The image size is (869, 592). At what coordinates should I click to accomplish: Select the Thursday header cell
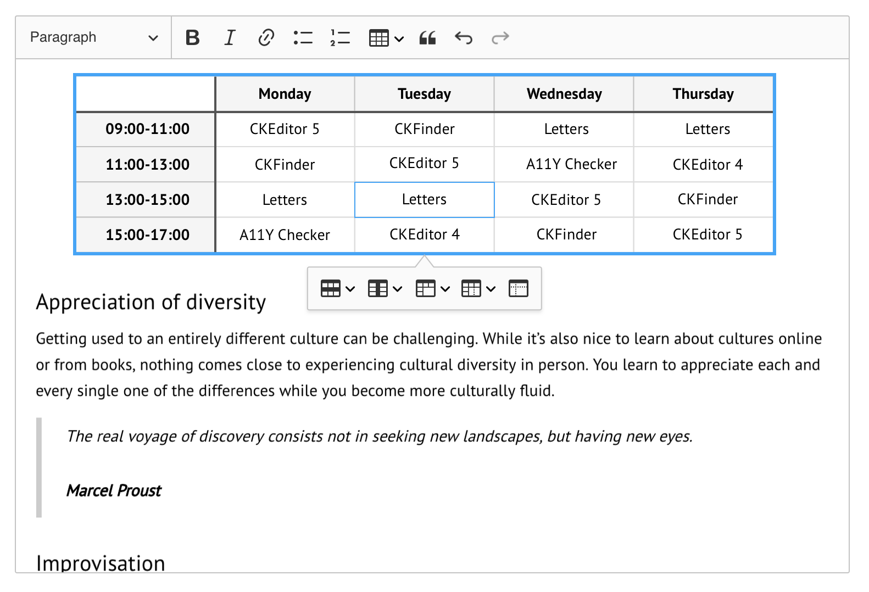pos(704,94)
